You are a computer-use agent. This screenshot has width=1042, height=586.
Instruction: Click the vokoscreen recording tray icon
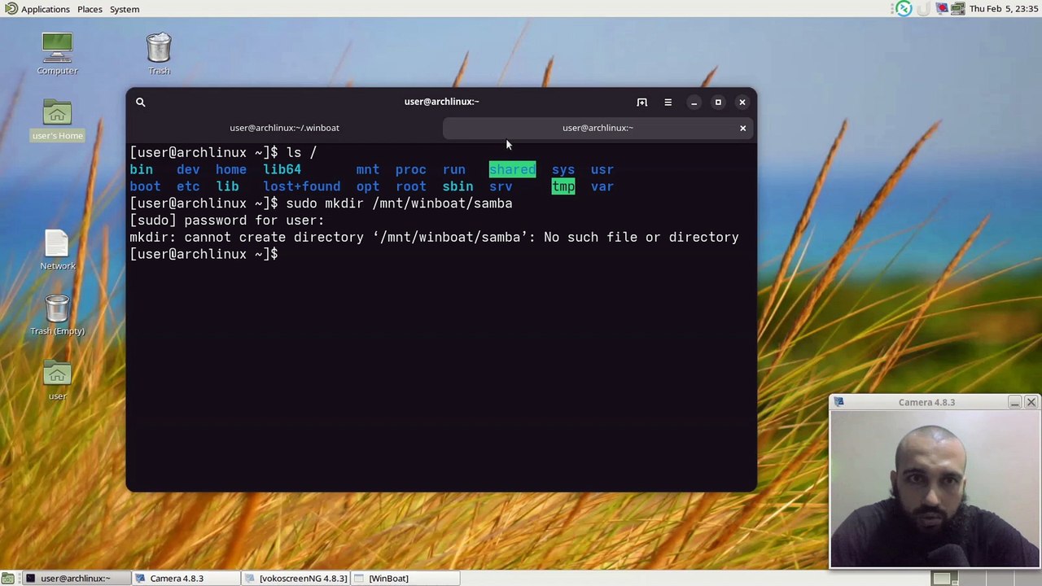(942, 9)
